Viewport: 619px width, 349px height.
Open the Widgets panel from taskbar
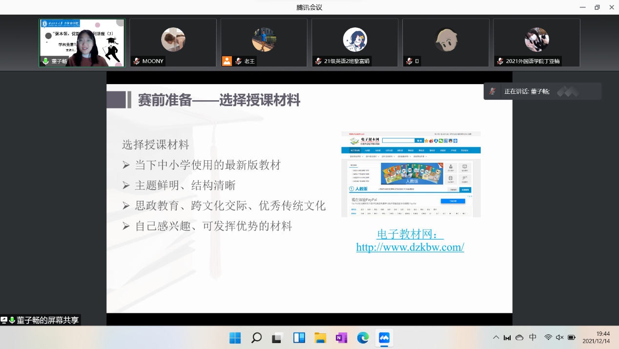299,338
